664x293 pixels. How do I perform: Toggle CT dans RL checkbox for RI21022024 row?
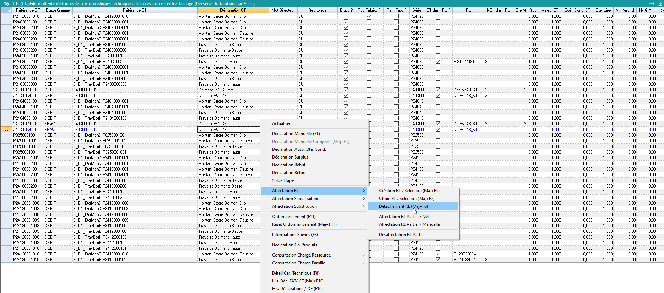pyautogui.click(x=438, y=62)
